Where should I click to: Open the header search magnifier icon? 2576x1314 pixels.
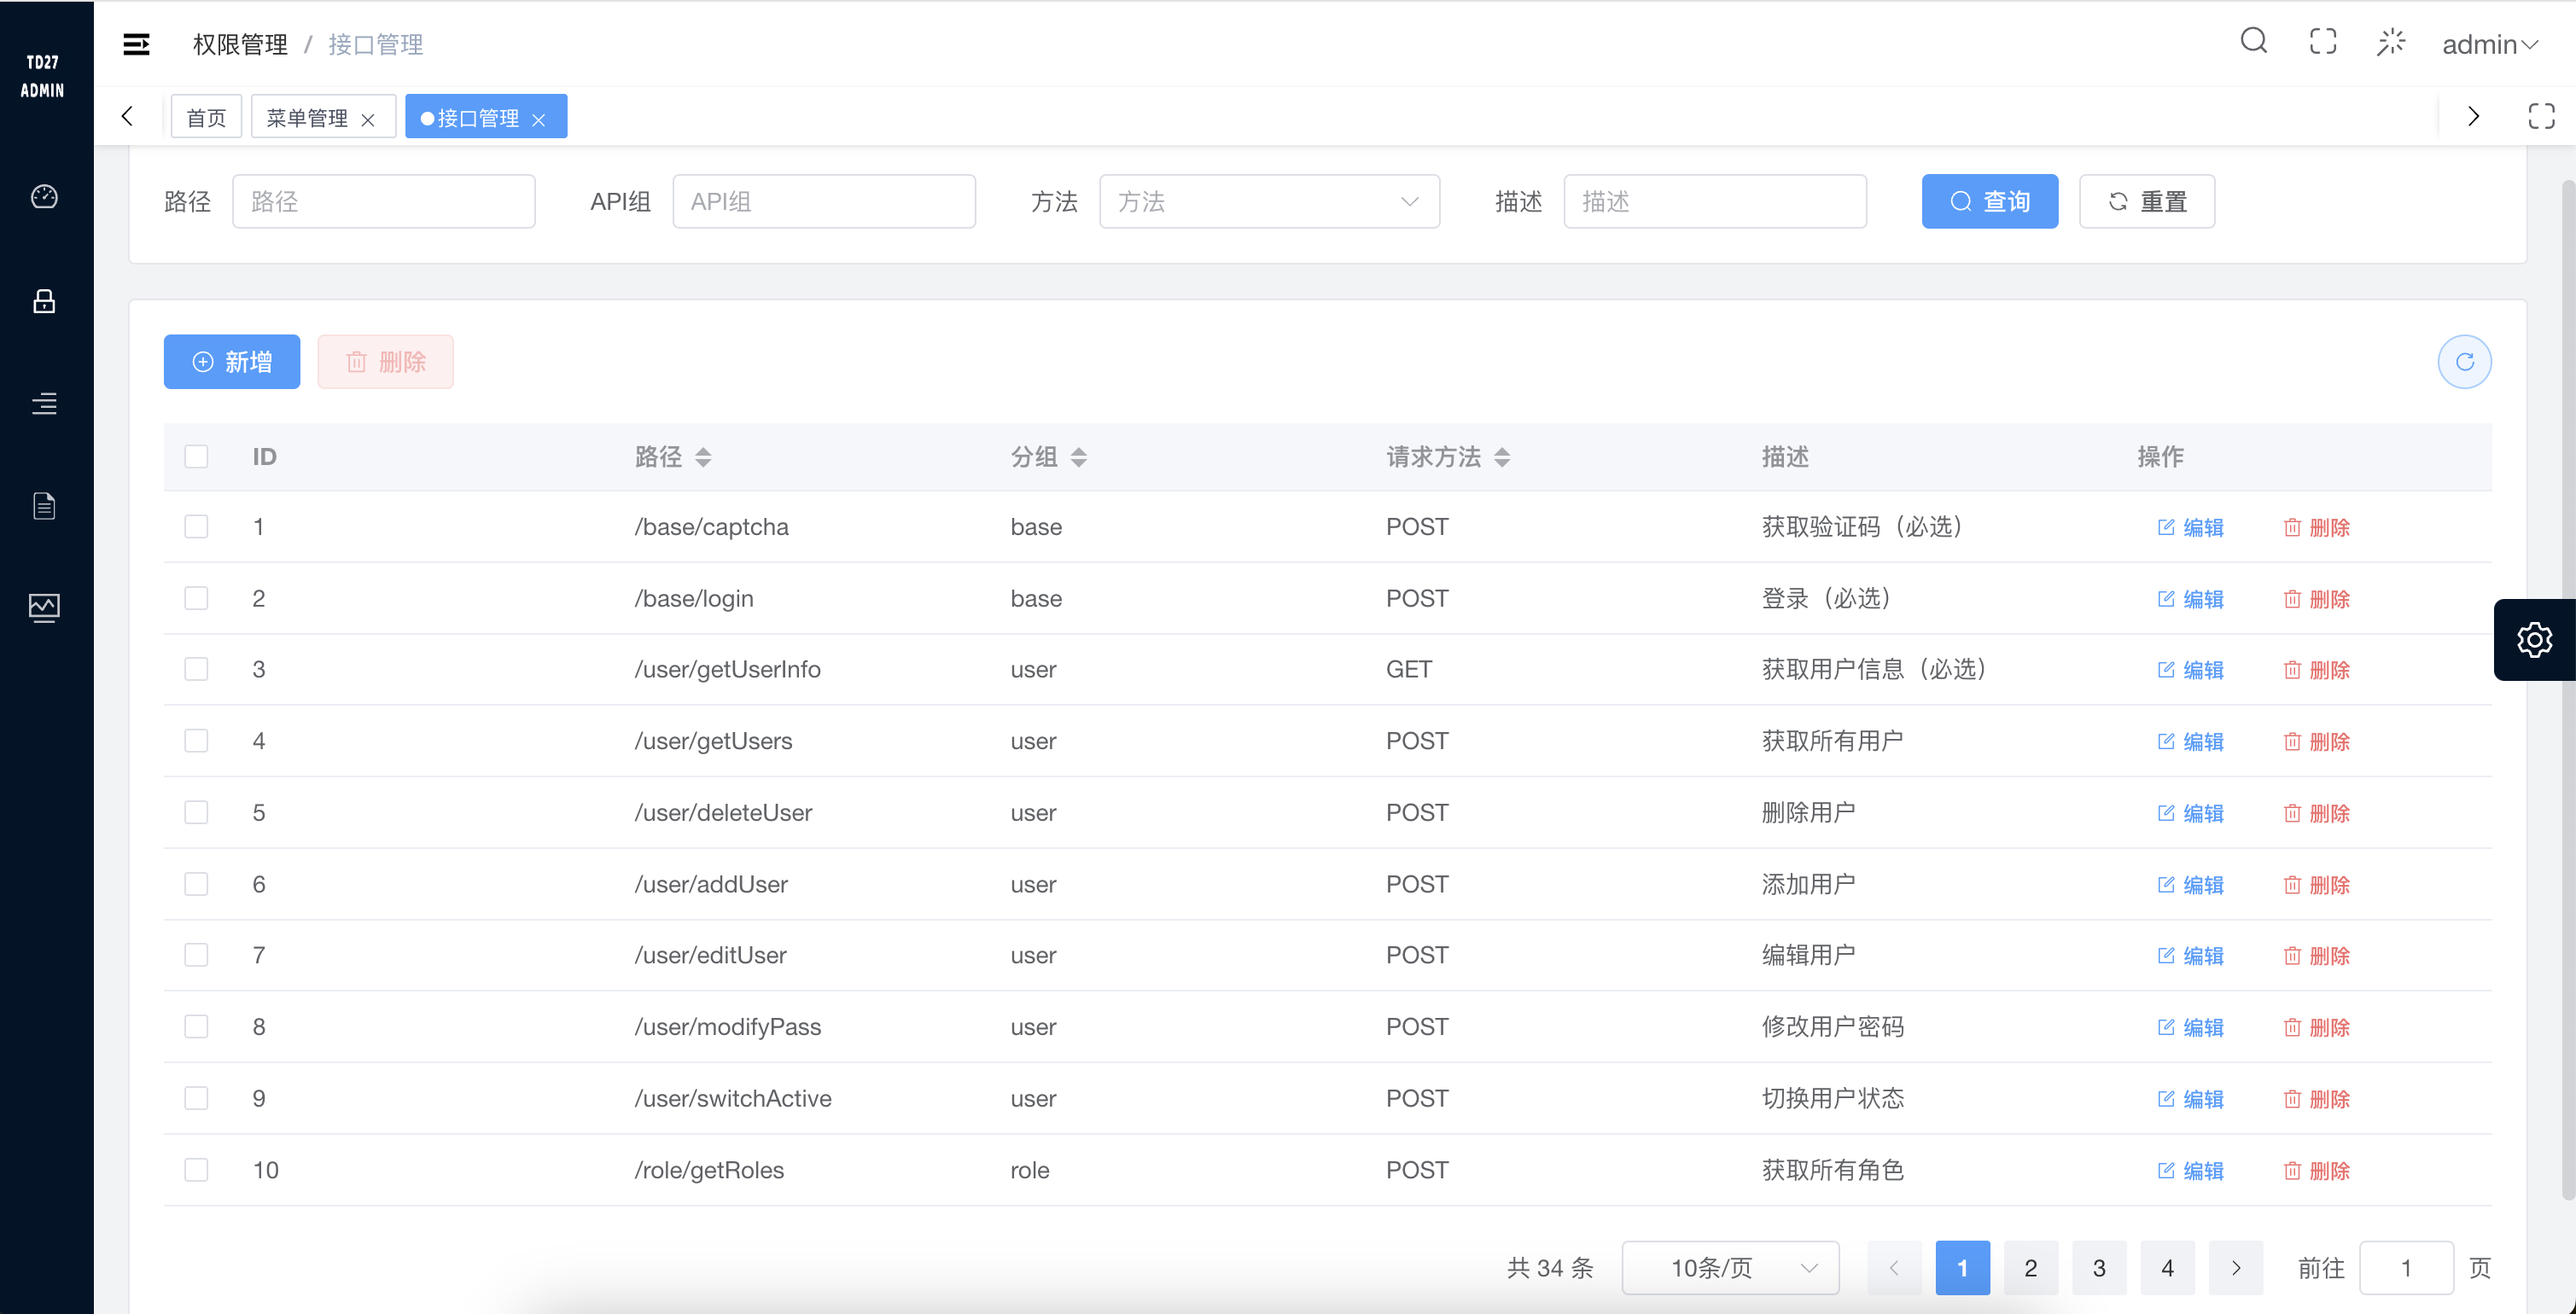(x=2253, y=41)
